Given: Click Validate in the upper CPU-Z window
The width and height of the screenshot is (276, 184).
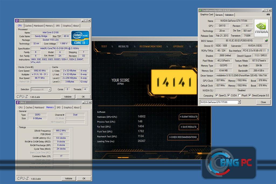Looking at the screenshot, I should click(68, 97).
